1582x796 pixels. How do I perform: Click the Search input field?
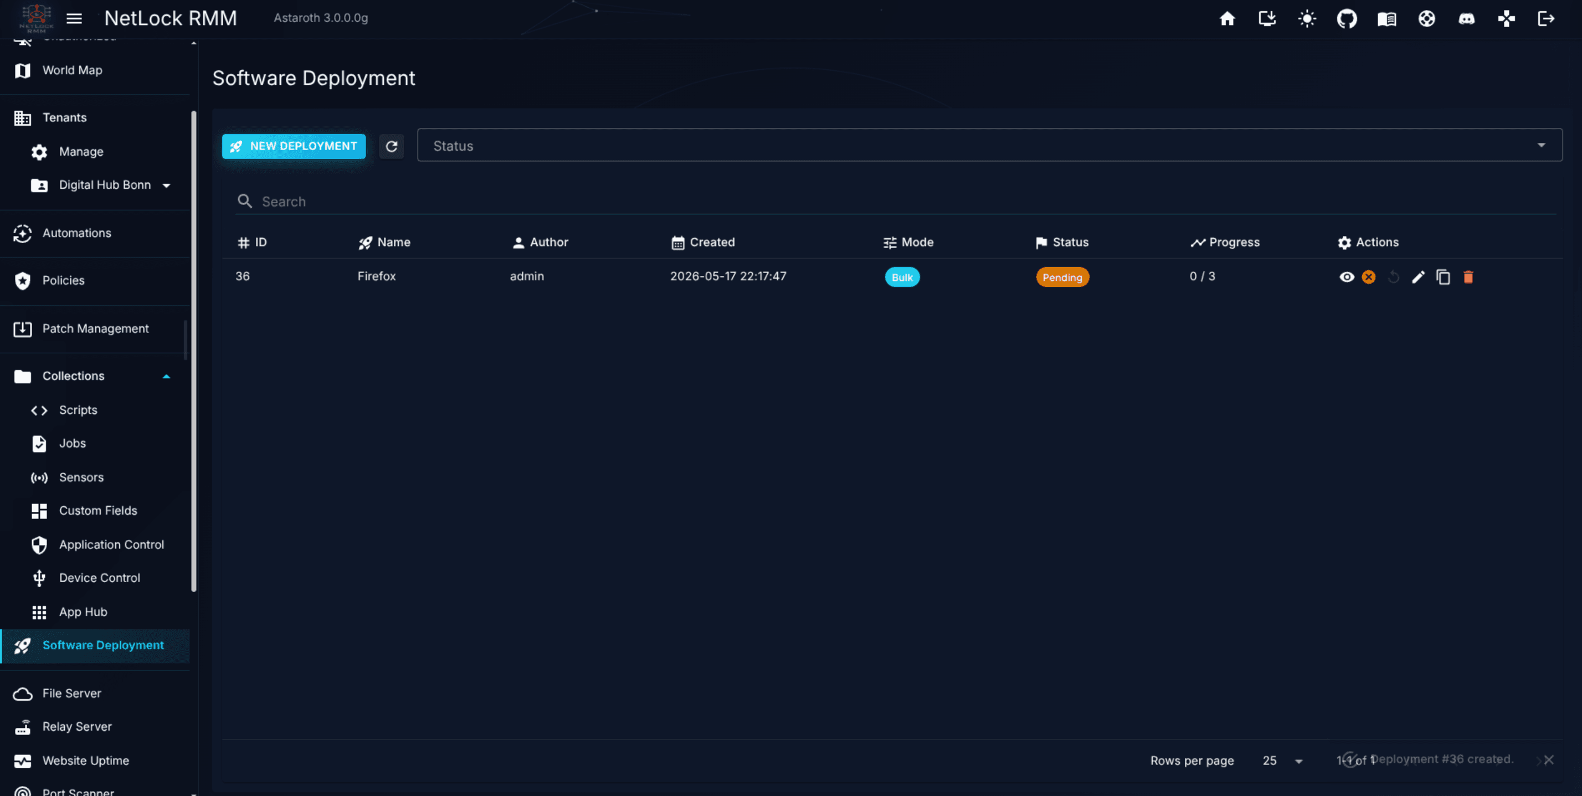coord(896,201)
